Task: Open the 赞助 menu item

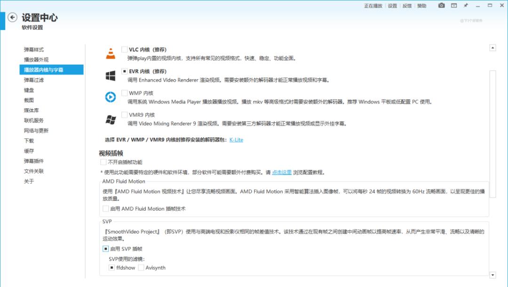Action: tap(422, 5)
